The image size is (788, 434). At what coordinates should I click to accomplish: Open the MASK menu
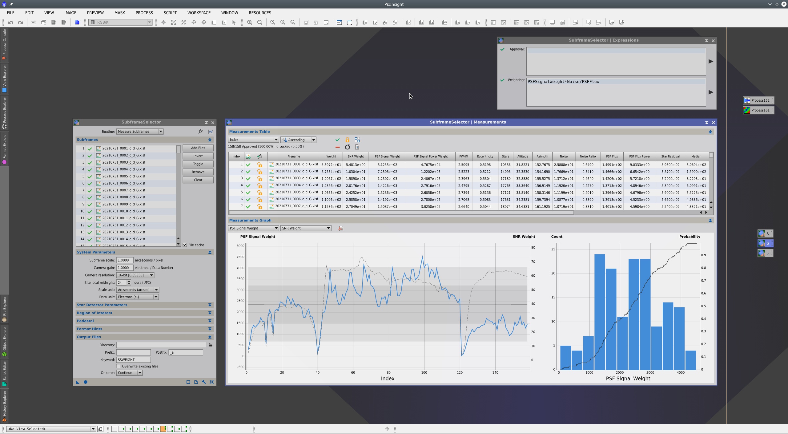coord(119,13)
